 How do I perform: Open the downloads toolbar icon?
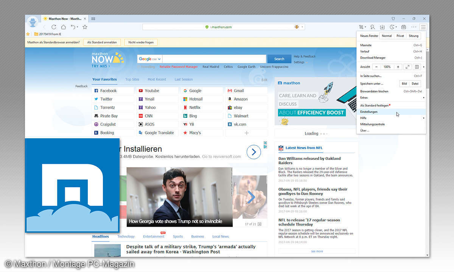(382, 27)
